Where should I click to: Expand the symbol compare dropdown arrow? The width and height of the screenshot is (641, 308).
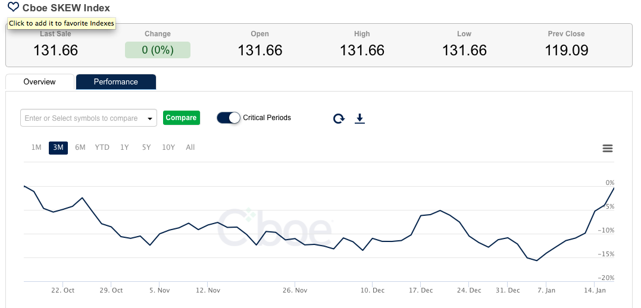[150, 118]
